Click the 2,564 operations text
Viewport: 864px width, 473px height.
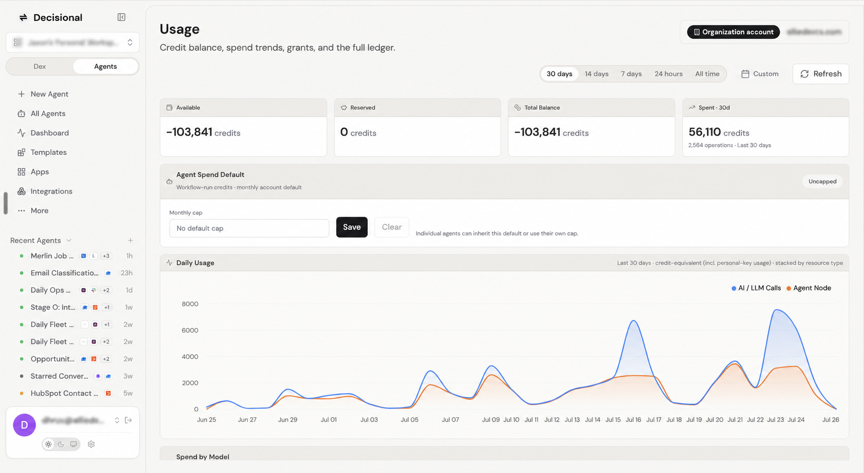(x=710, y=145)
